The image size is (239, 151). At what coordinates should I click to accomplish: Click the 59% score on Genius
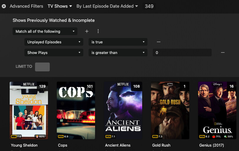pyautogui.click(x=228, y=137)
